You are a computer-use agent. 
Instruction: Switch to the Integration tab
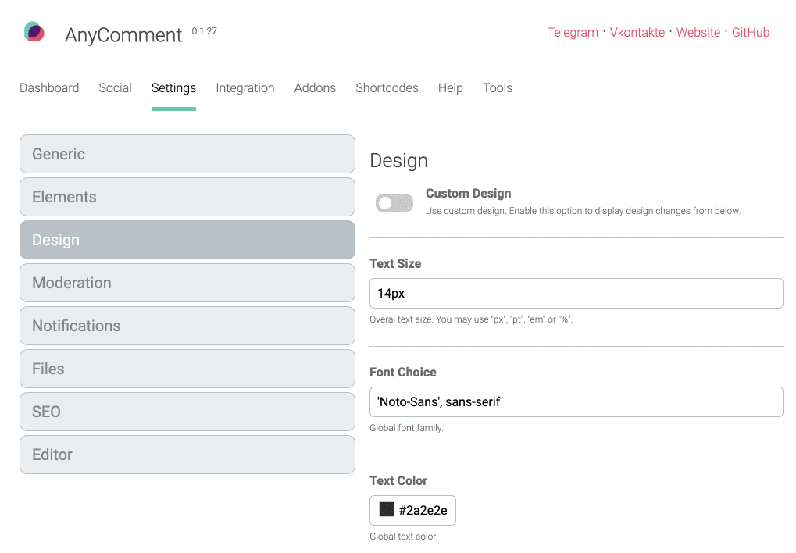245,87
